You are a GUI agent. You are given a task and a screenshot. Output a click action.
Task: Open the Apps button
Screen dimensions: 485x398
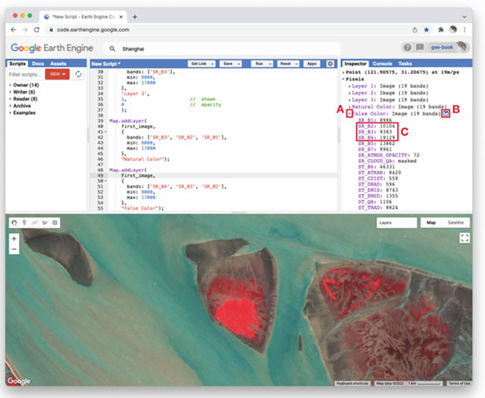click(312, 64)
